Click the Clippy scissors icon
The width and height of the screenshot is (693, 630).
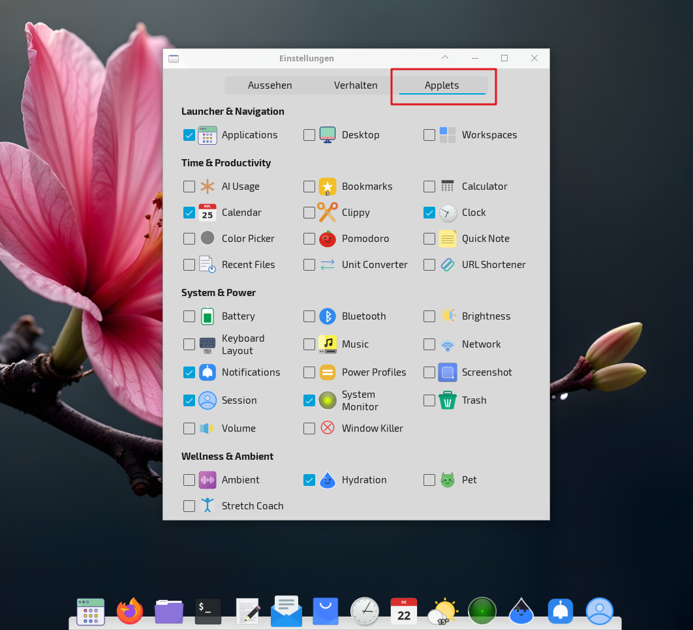coord(328,213)
